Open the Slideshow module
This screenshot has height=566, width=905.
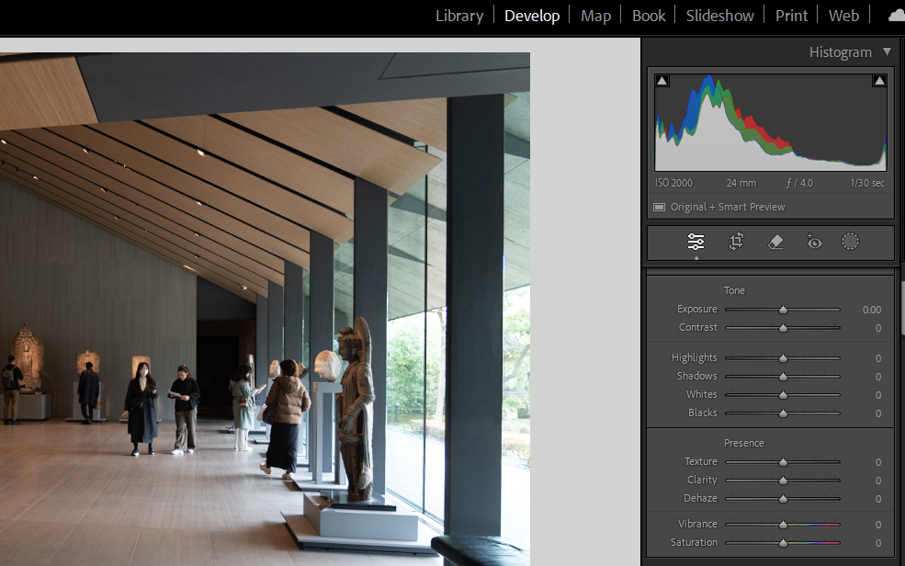click(719, 16)
